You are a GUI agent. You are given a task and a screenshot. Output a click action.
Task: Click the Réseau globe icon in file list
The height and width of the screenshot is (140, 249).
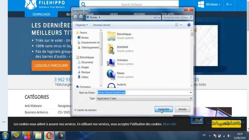111,75
